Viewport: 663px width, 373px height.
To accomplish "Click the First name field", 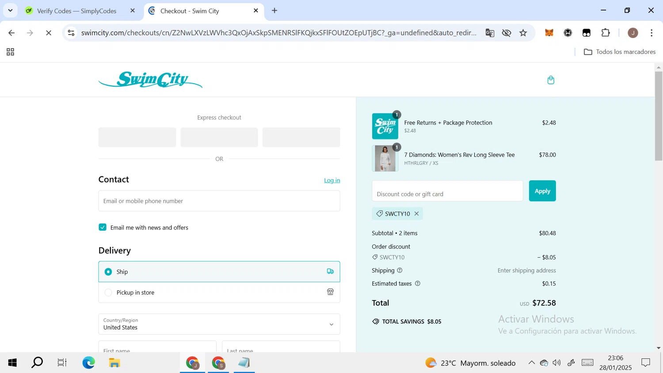I will pyautogui.click(x=157, y=346).
